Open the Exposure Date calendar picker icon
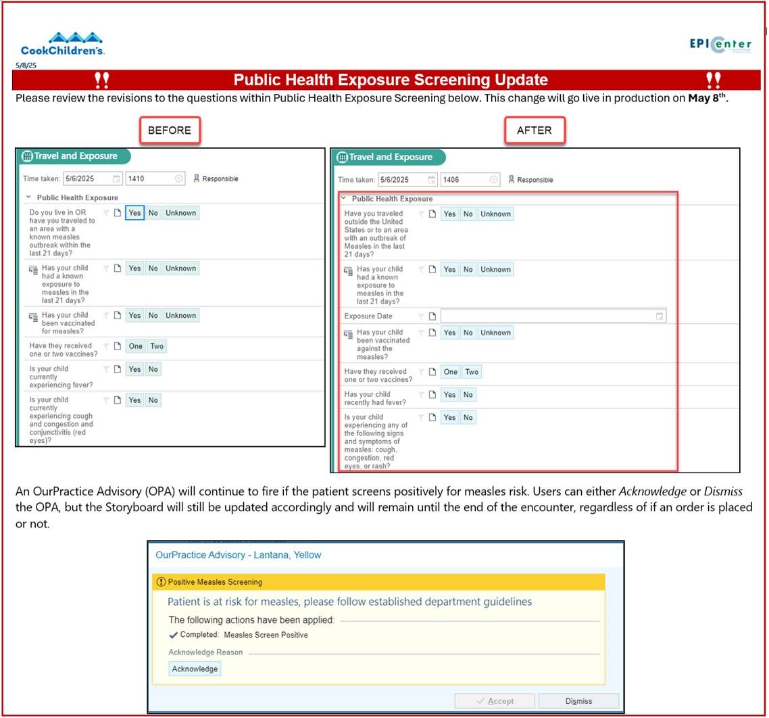Screen dimensions: 769x718 click(x=660, y=316)
